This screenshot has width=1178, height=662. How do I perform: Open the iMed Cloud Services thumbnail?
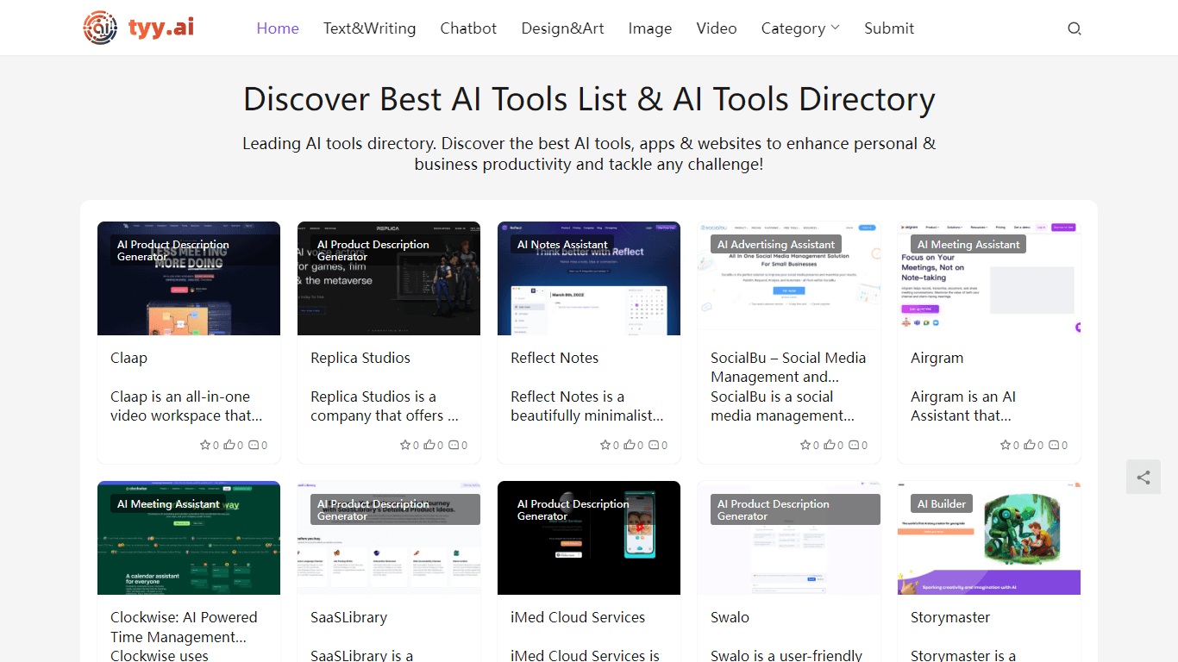click(589, 538)
